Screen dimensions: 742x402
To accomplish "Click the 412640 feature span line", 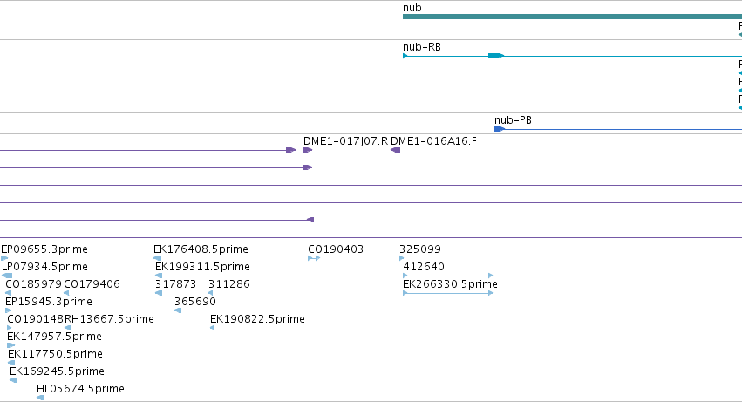I will [447, 276].
